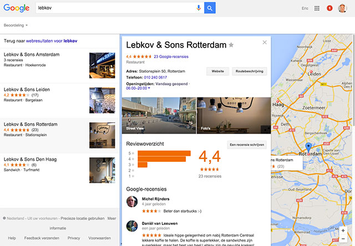The width and height of the screenshot is (355, 246).
Task: Open Daniël van Leeuwen reviewer name
Action: click(x=160, y=223)
